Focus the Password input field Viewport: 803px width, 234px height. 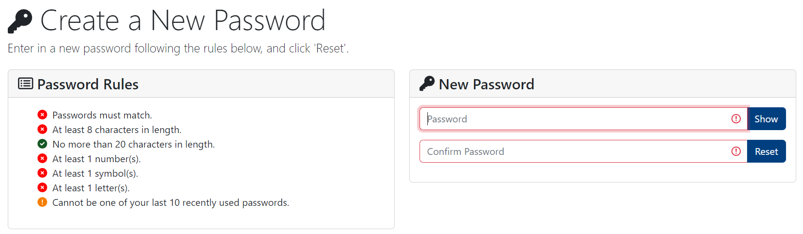[x=574, y=119]
